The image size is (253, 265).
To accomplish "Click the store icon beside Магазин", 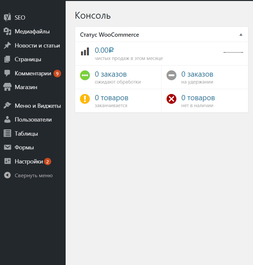I will (7, 87).
